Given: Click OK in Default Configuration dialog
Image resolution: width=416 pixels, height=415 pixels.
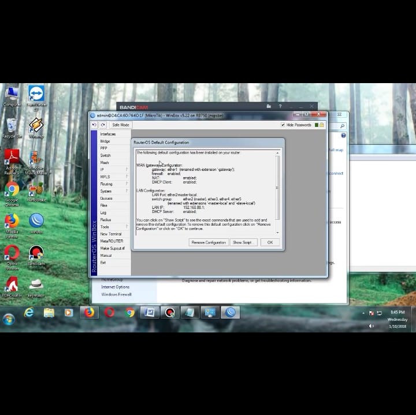Looking at the screenshot, I should 270,242.
